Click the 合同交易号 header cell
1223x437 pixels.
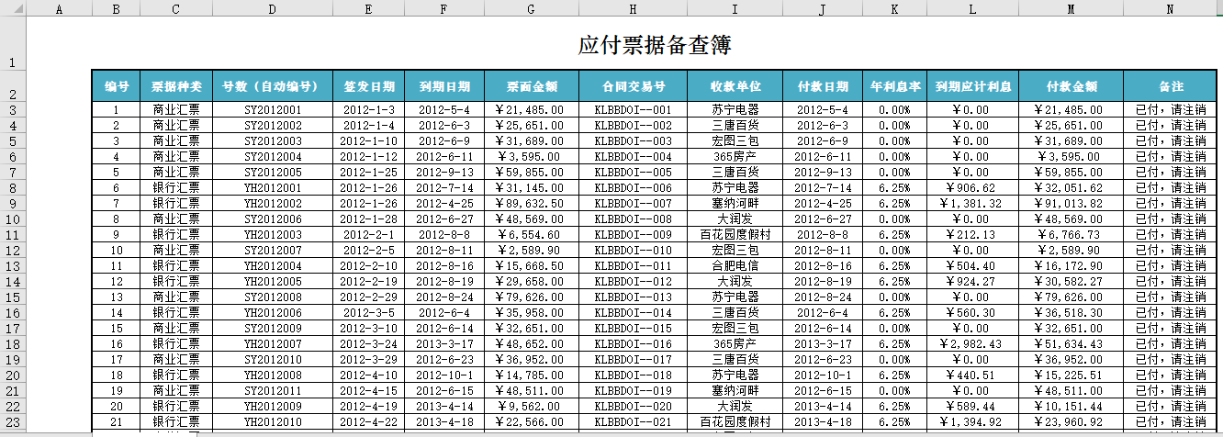[634, 86]
